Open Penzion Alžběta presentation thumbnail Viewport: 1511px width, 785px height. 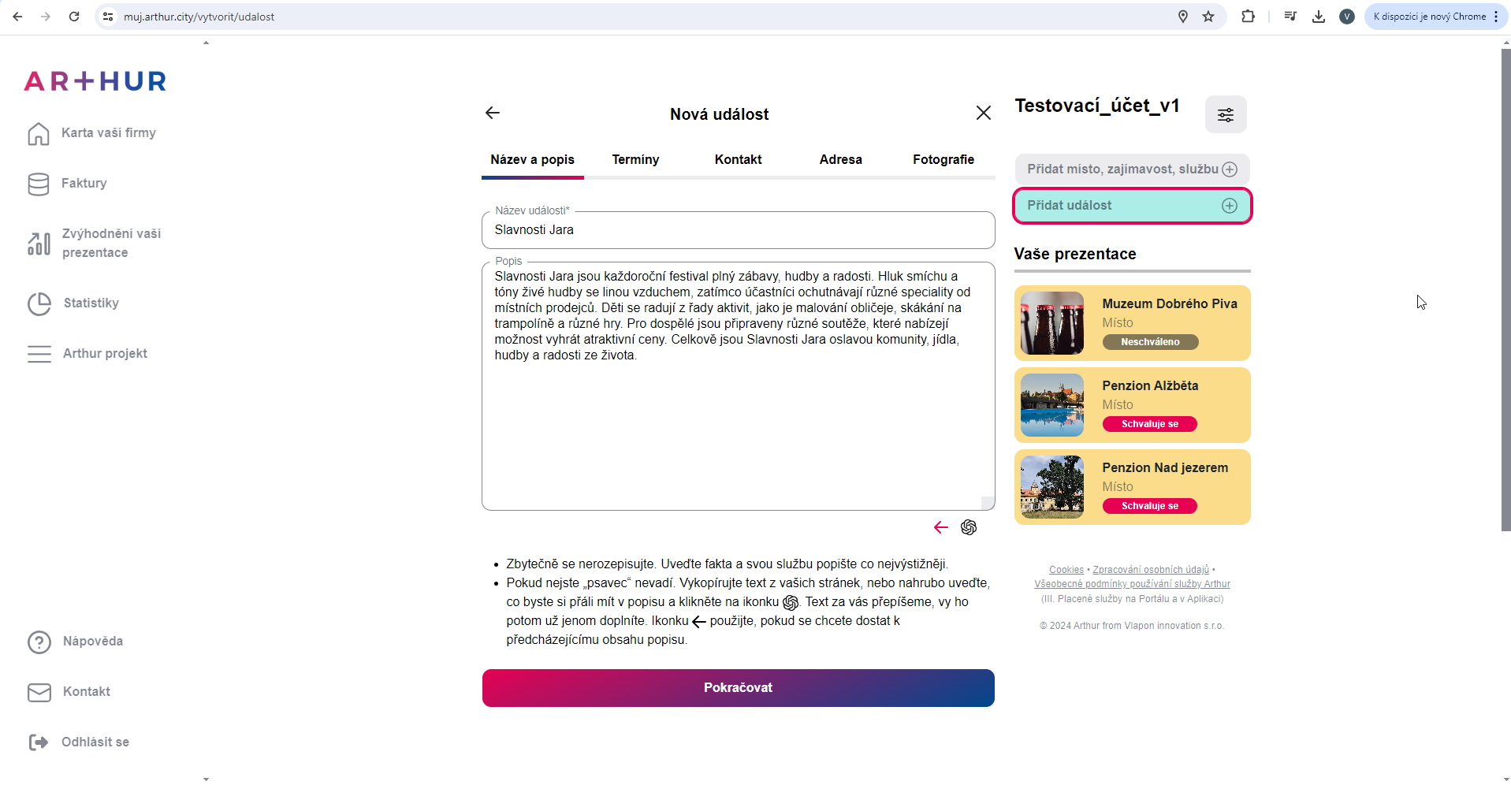tap(1052, 405)
